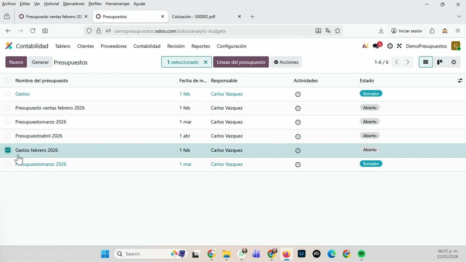Image resolution: width=466 pixels, height=262 pixels.
Task: Clear the selection with the X icon
Action: click(206, 62)
